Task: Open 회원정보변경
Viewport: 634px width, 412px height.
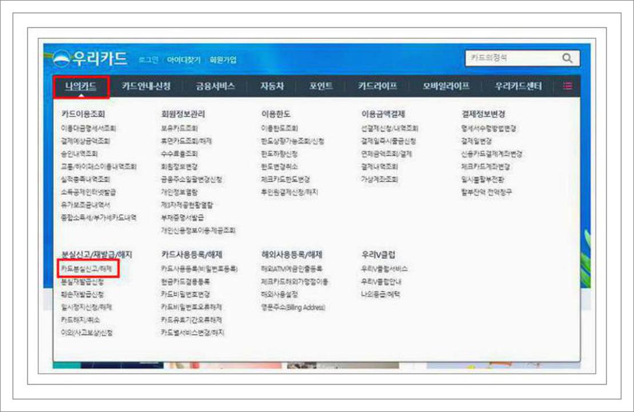Action: [179, 167]
